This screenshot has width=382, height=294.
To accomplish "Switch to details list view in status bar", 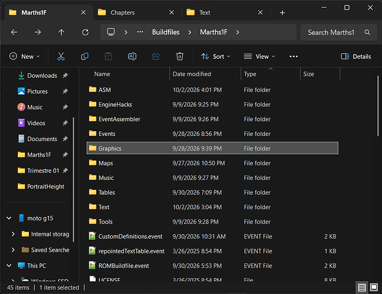I will click(362, 288).
